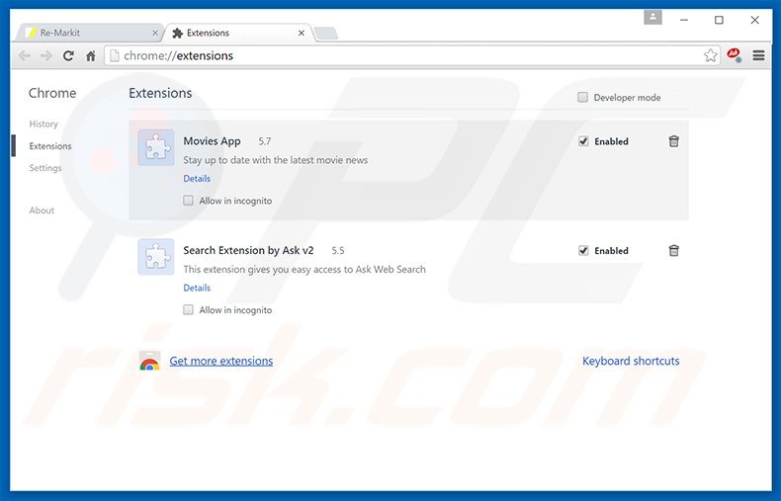
Task: Remove the Movies App extension via trash
Action: [x=673, y=141]
